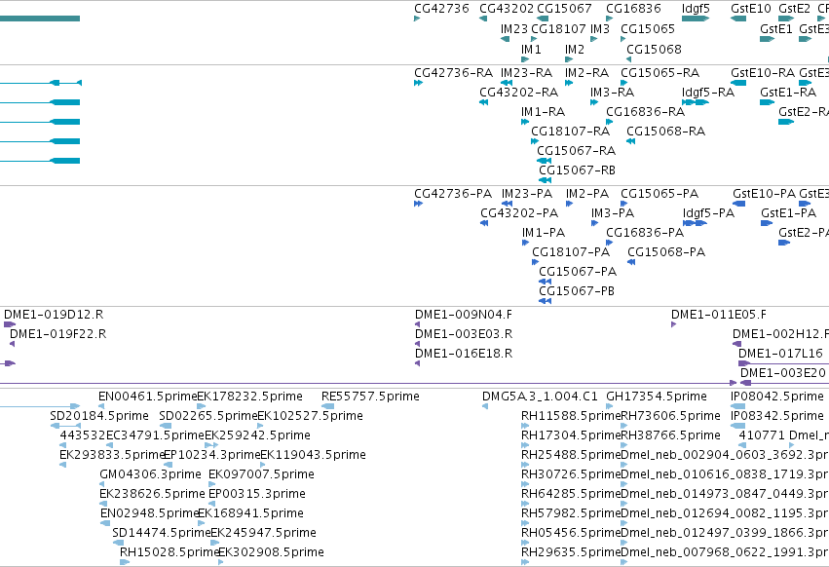The image size is (829, 567).
Task: Select the CG15067-PB protein label
Action: click(577, 292)
